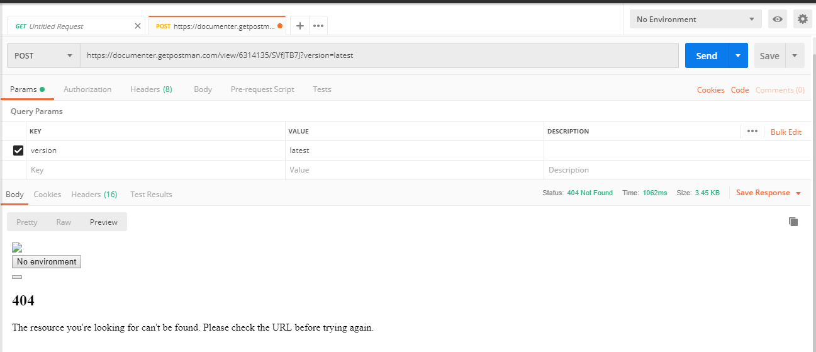
Task: Open the Save Response dropdown
Action: pos(768,193)
